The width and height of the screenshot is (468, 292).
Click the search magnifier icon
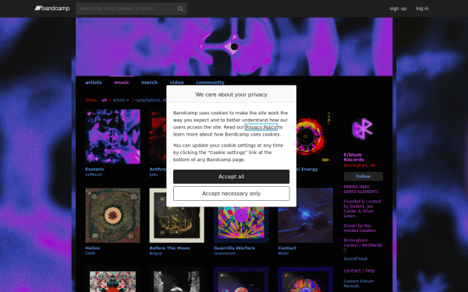[180, 9]
